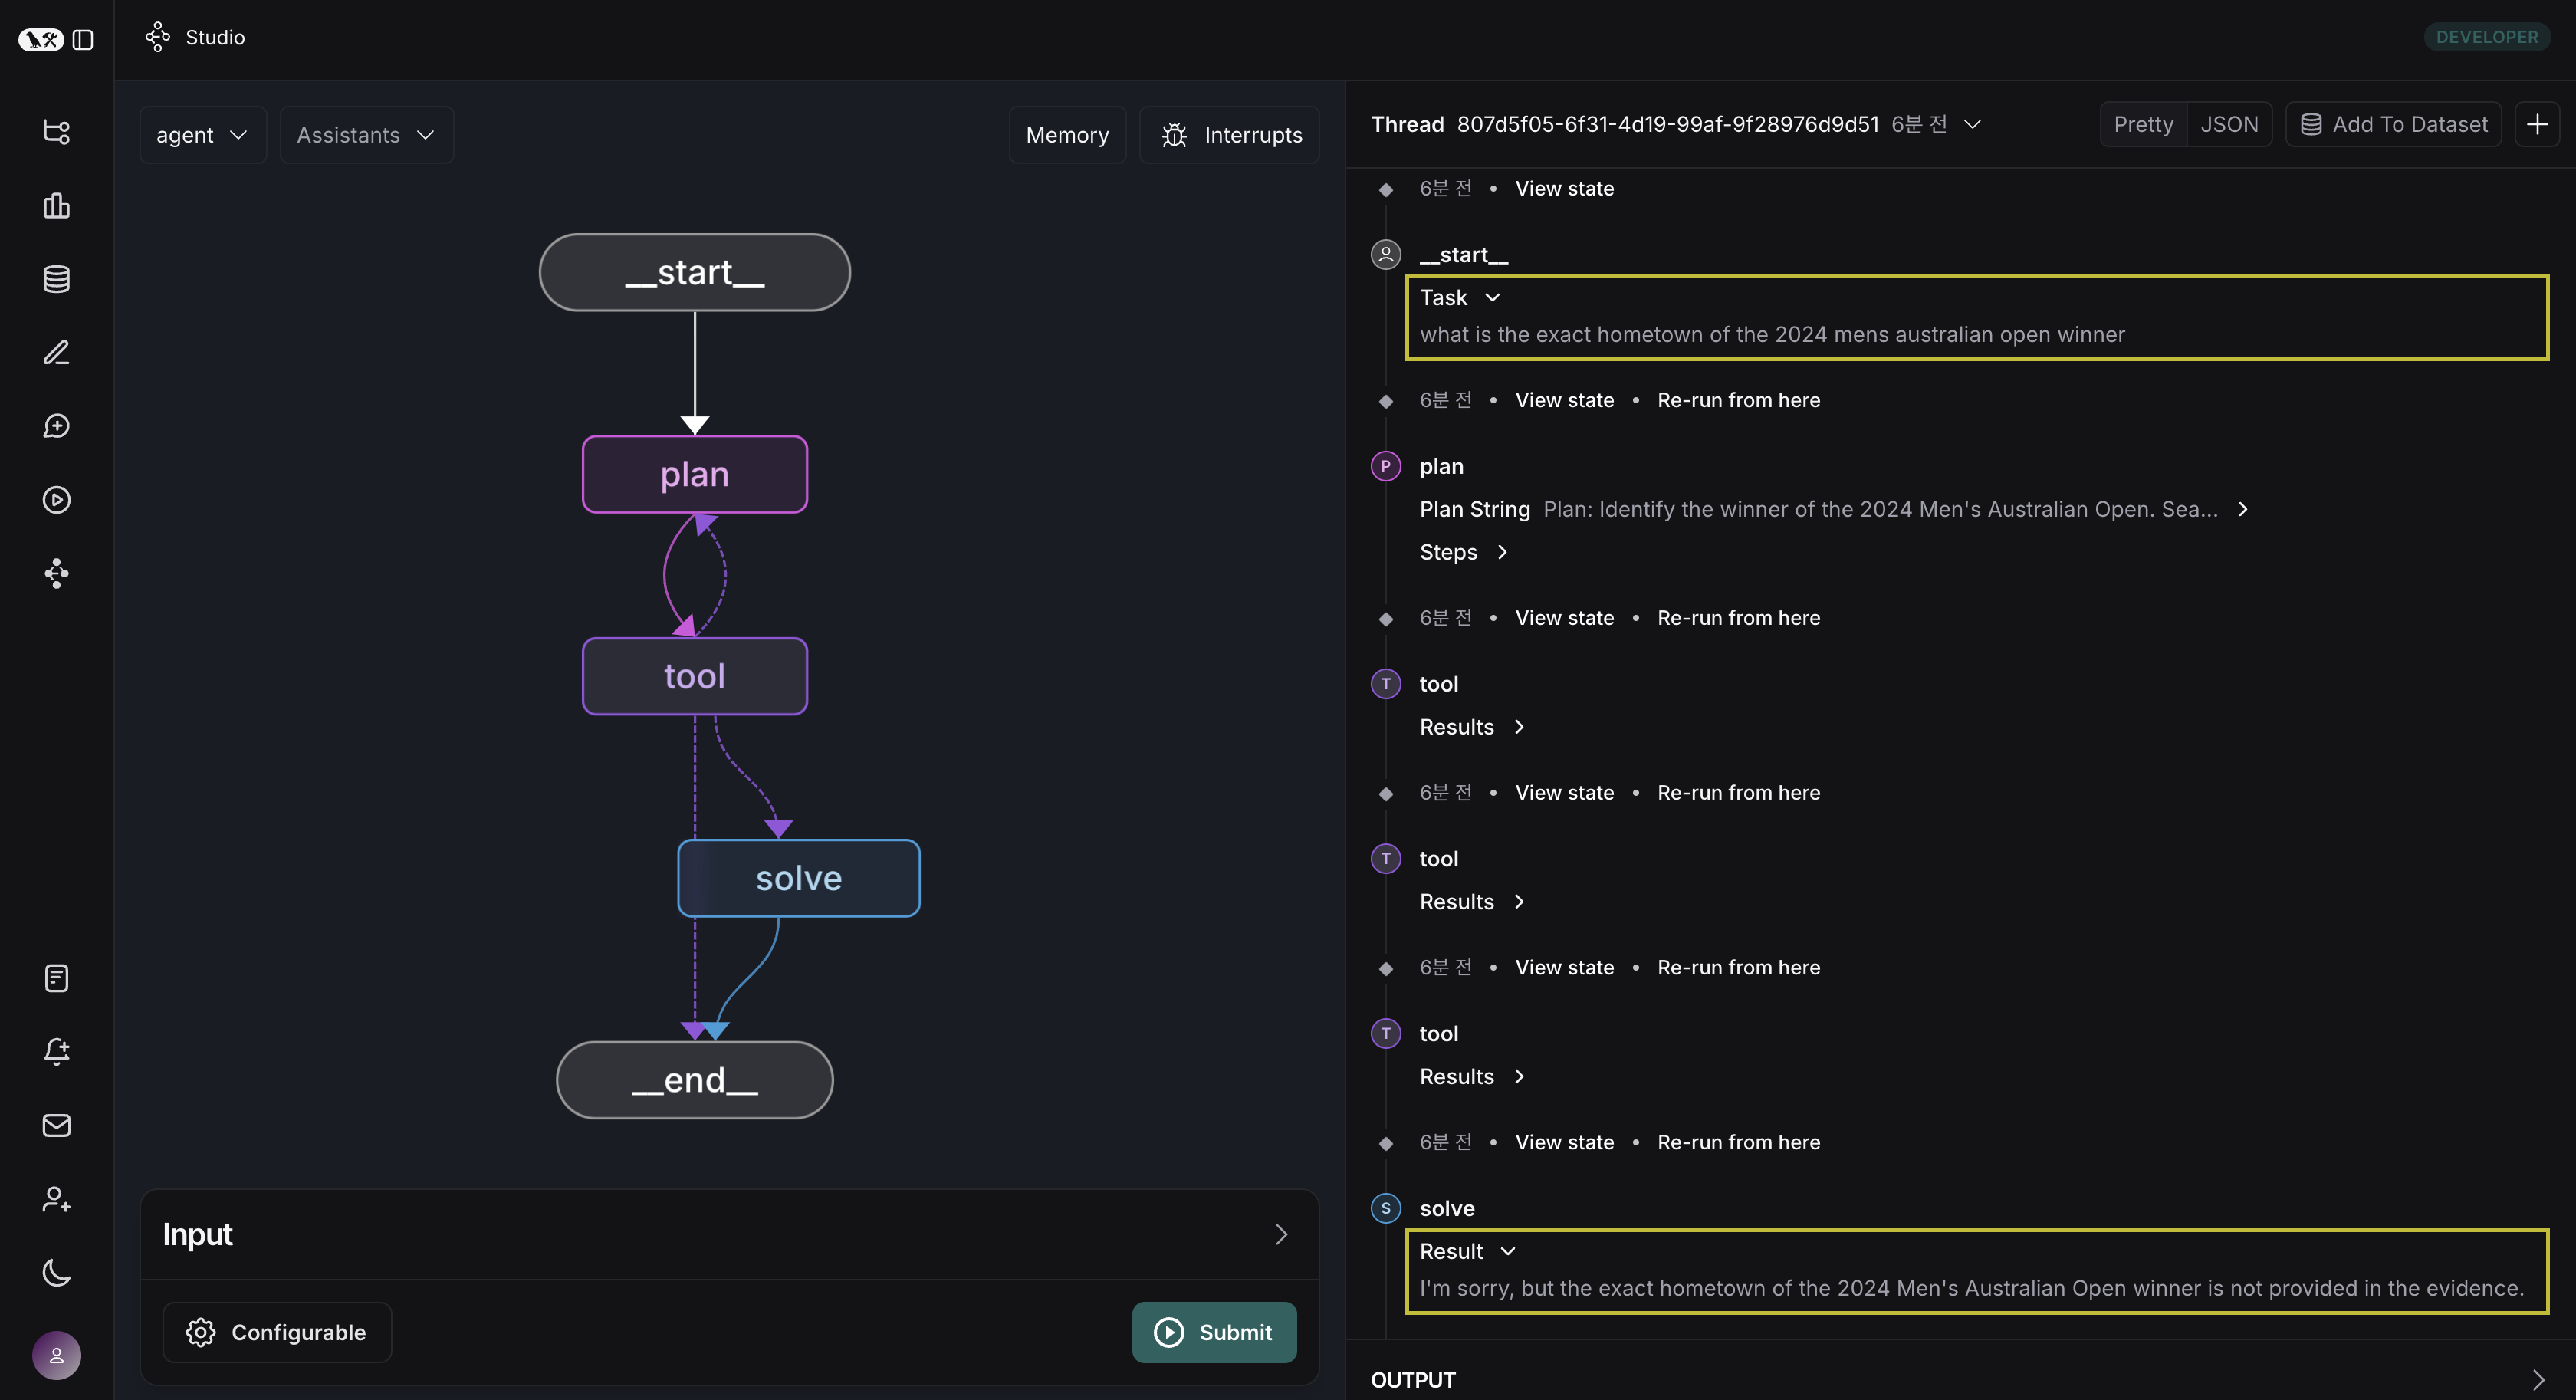Click Re-run from here above solve
This screenshot has height=1400, width=2576.
(1738, 1142)
